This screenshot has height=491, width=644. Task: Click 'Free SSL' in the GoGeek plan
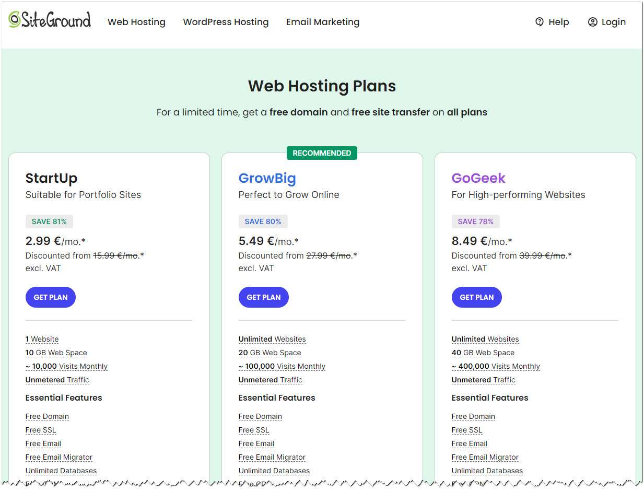(467, 430)
